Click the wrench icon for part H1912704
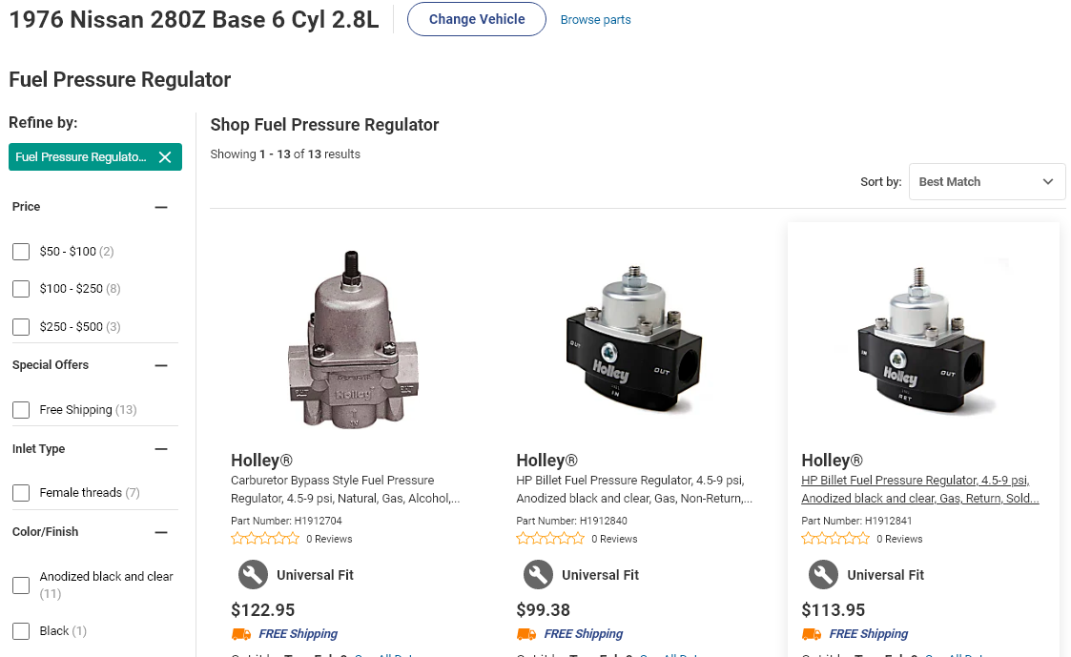 click(x=253, y=574)
